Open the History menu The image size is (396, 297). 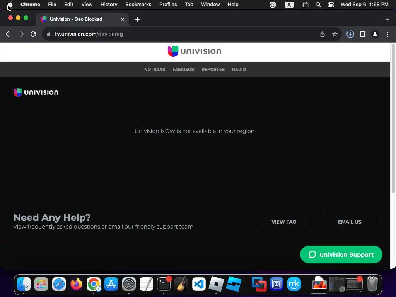tap(109, 4)
